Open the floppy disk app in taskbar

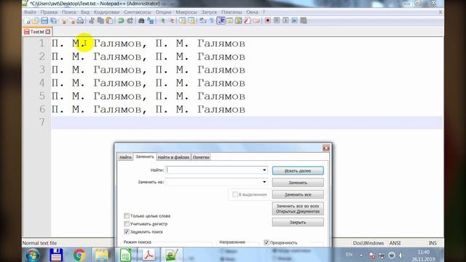[x=56, y=255]
